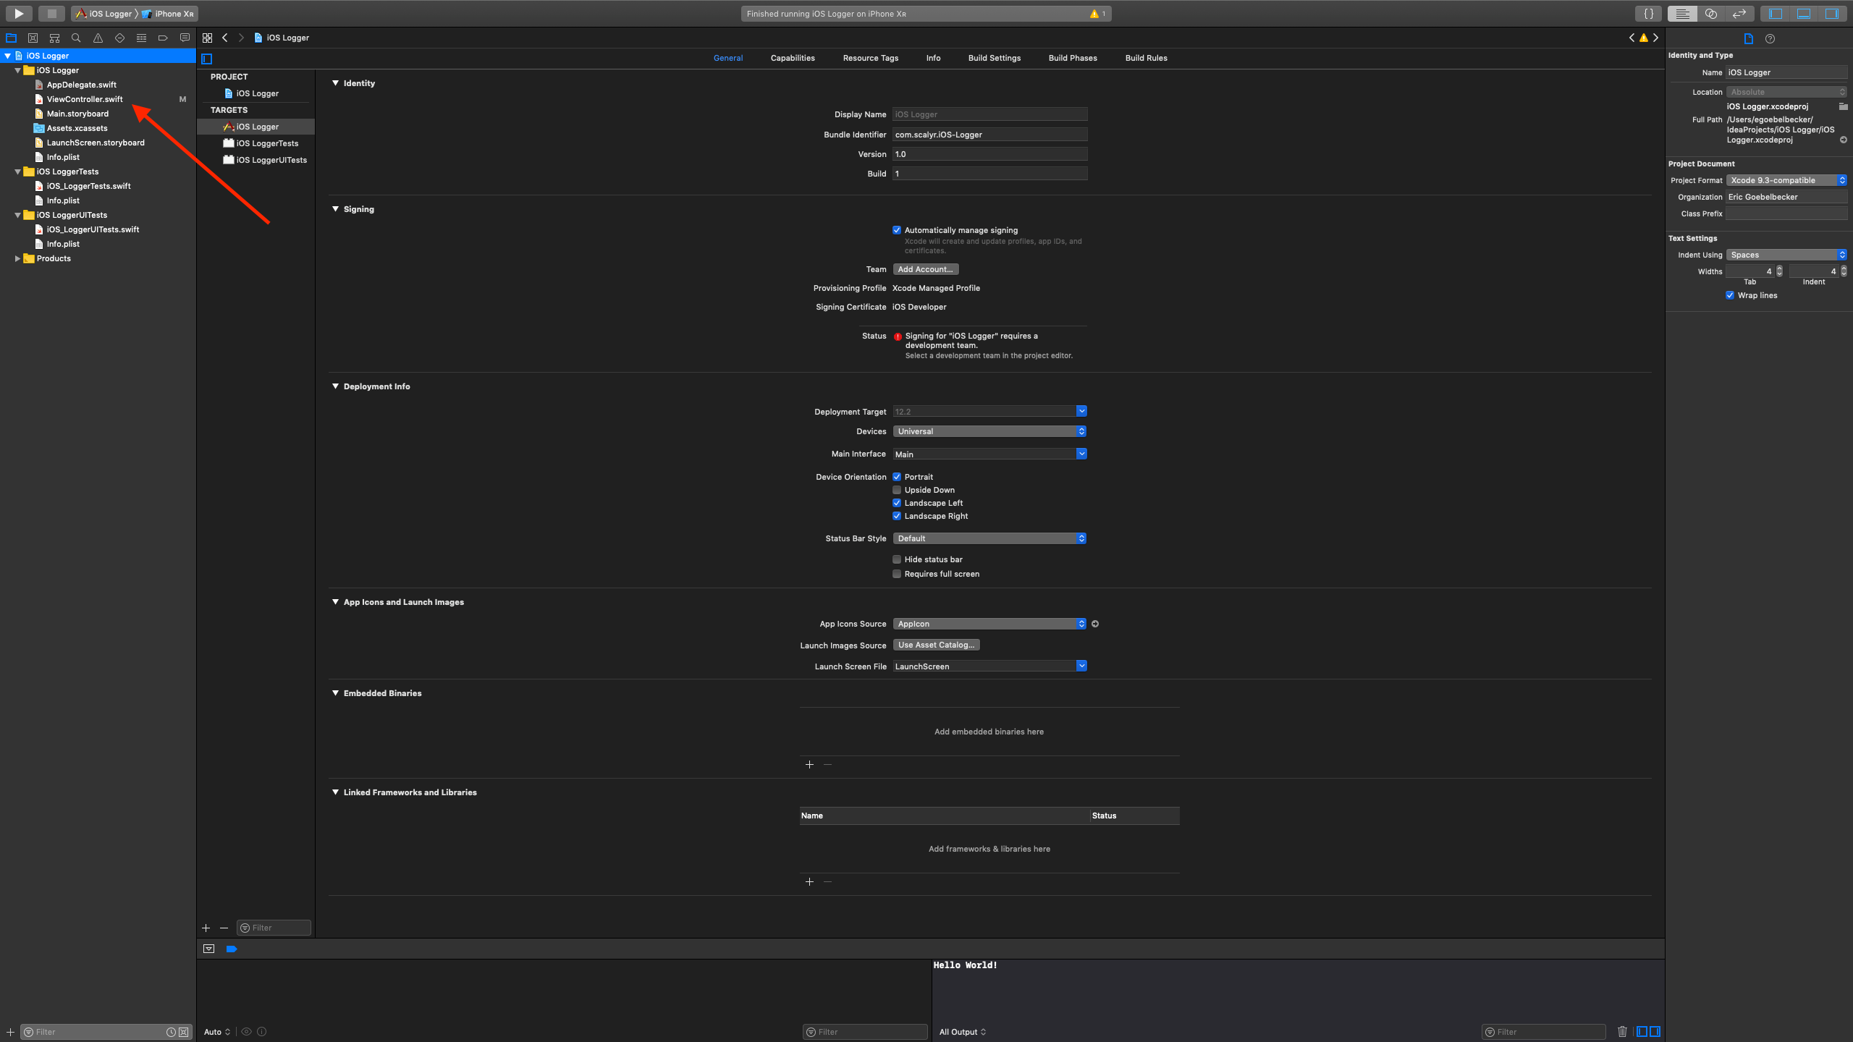1853x1042 pixels.
Task: Enable Upside Down orientation
Action: tap(897, 490)
